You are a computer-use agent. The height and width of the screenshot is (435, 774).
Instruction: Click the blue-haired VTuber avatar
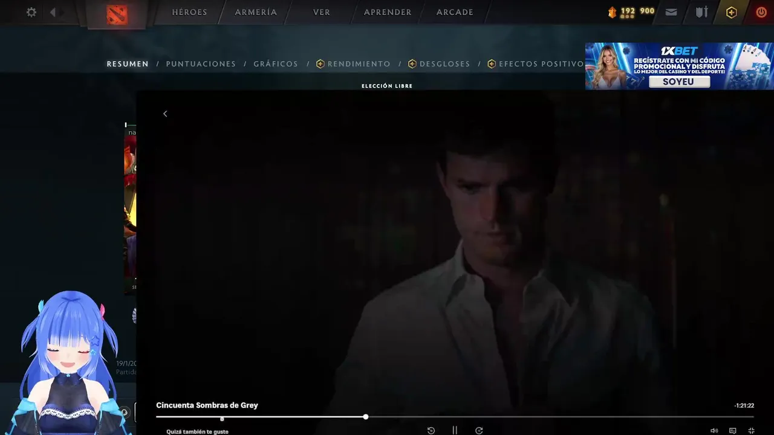click(x=68, y=362)
